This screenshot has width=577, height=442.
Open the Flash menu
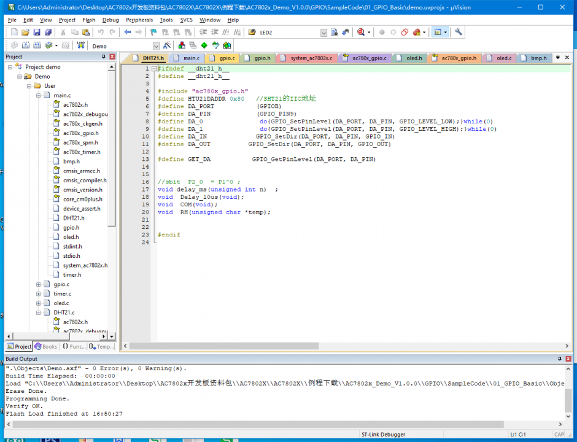tap(88, 20)
